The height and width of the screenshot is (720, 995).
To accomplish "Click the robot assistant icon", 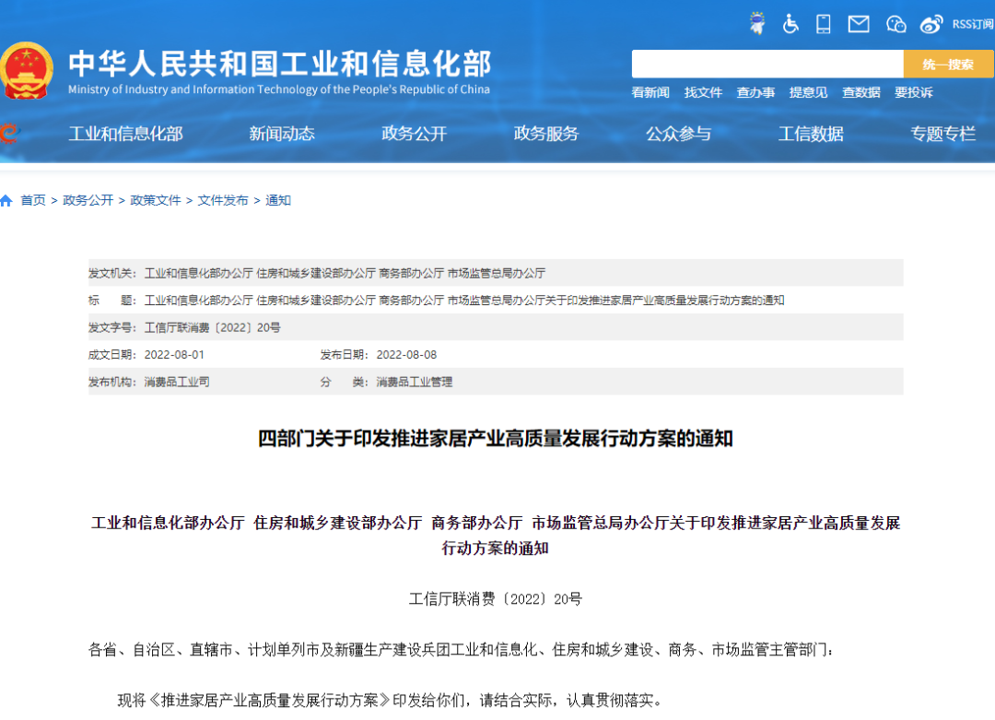I will pos(757,24).
